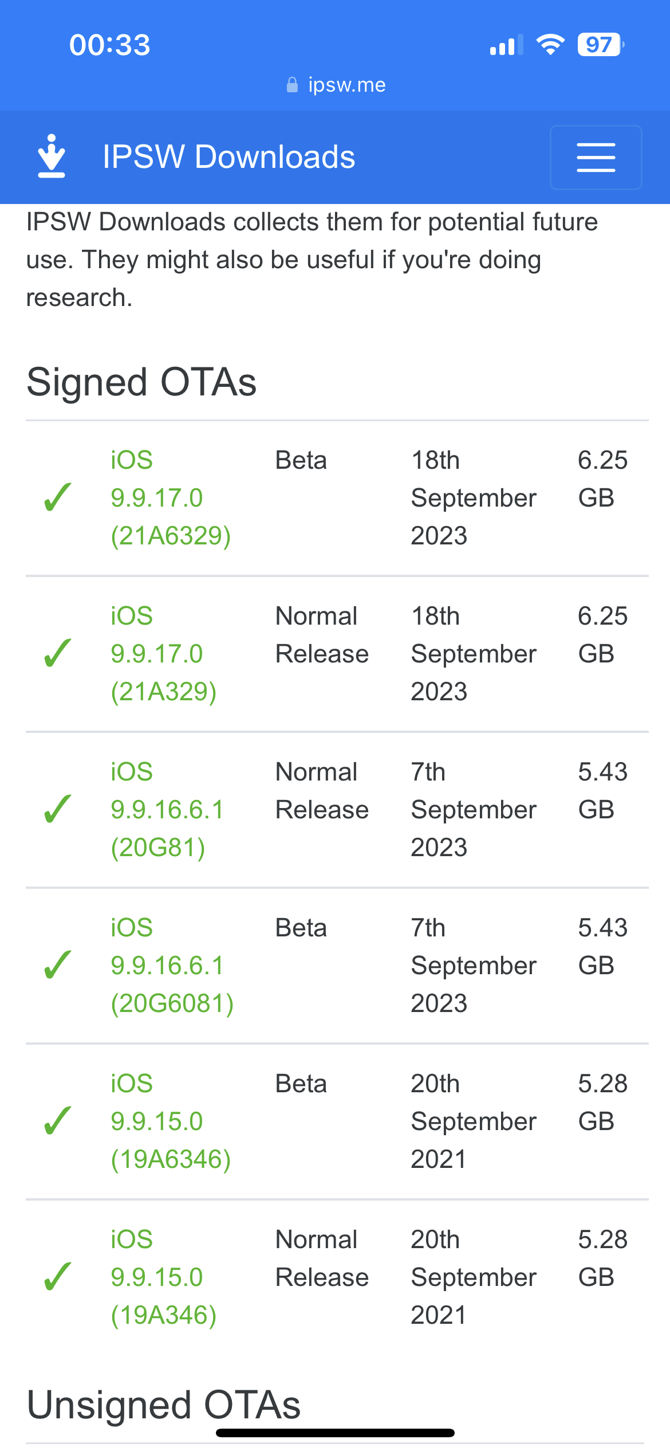Screen dimensions: 670x1451
Task: Open iOS 9.9.15.0 (19A6346) beta link
Action: pyautogui.click(x=171, y=1121)
